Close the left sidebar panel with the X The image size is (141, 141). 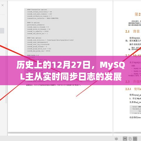point(3,5)
